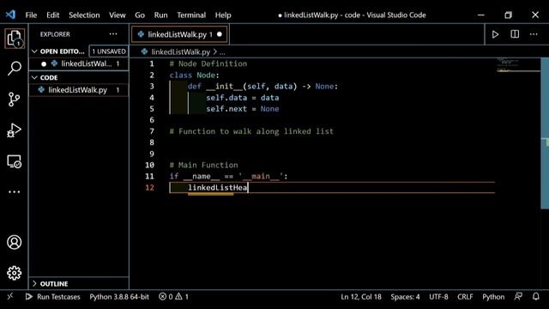Open Accounts menu icon
The width and height of the screenshot is (549, 309).
(15, 242)
